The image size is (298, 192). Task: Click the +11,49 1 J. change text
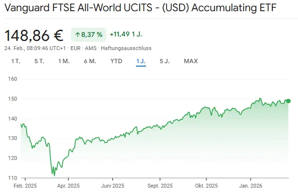(126, 34)
